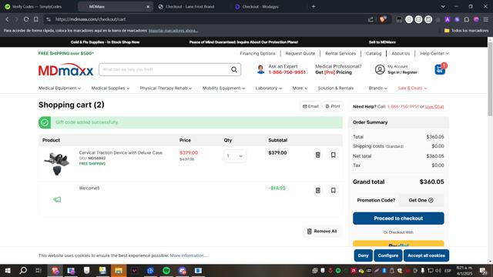Screen dimensions: 493x277
Task: Expand Medical Equipment menu
Action: coord(59,88)
